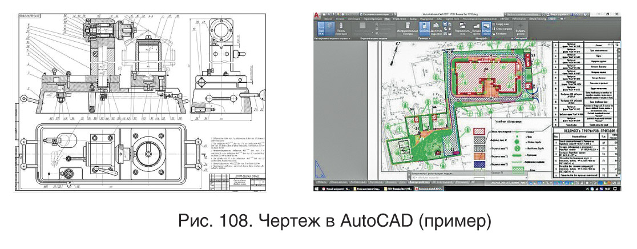Click Переключить окна button
The height and width of the screenshot is (249, 637).
(462, 29)
